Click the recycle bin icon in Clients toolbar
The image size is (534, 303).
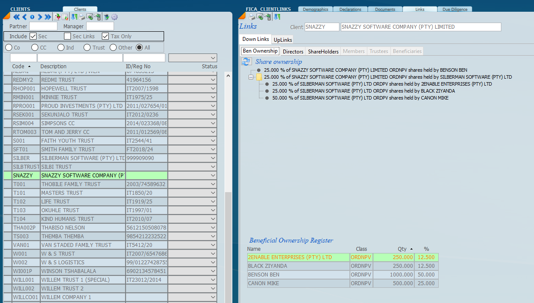106,17
